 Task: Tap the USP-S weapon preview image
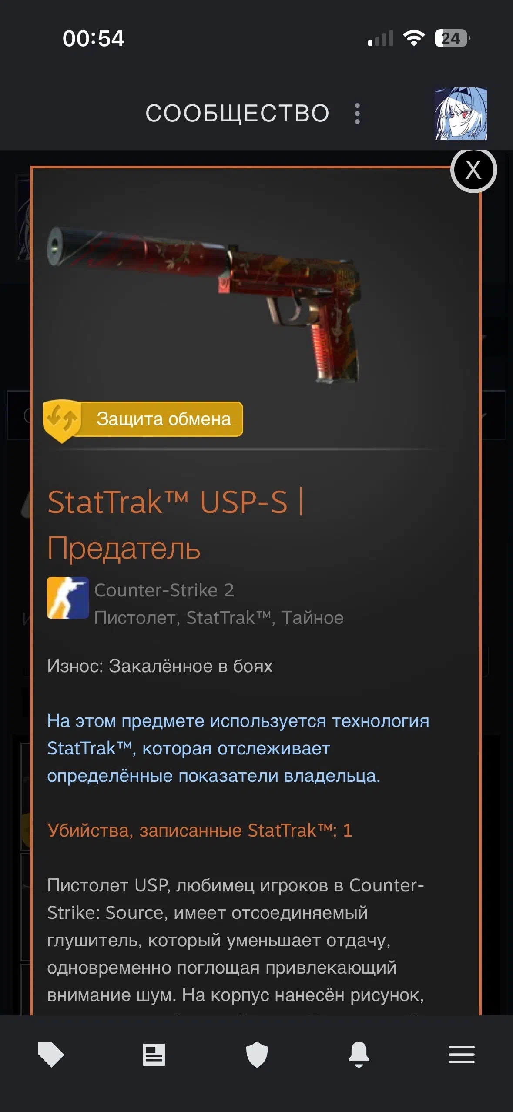coord(205,304)
